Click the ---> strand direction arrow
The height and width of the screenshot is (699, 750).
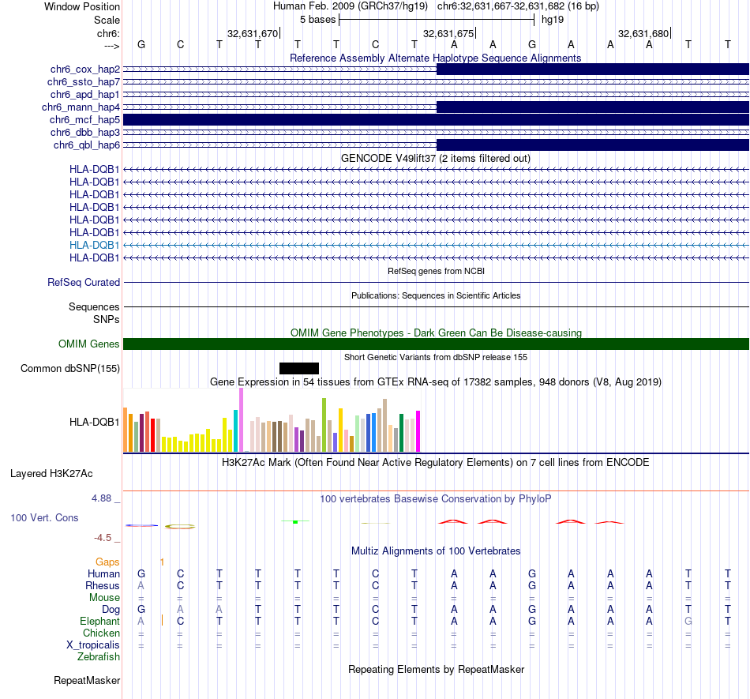(112, 46)
